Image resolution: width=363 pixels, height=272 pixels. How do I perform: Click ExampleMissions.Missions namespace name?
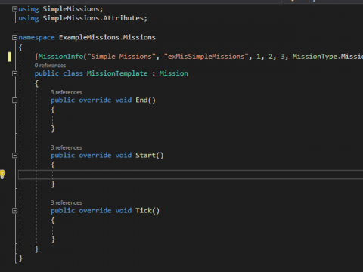(107, 37)
